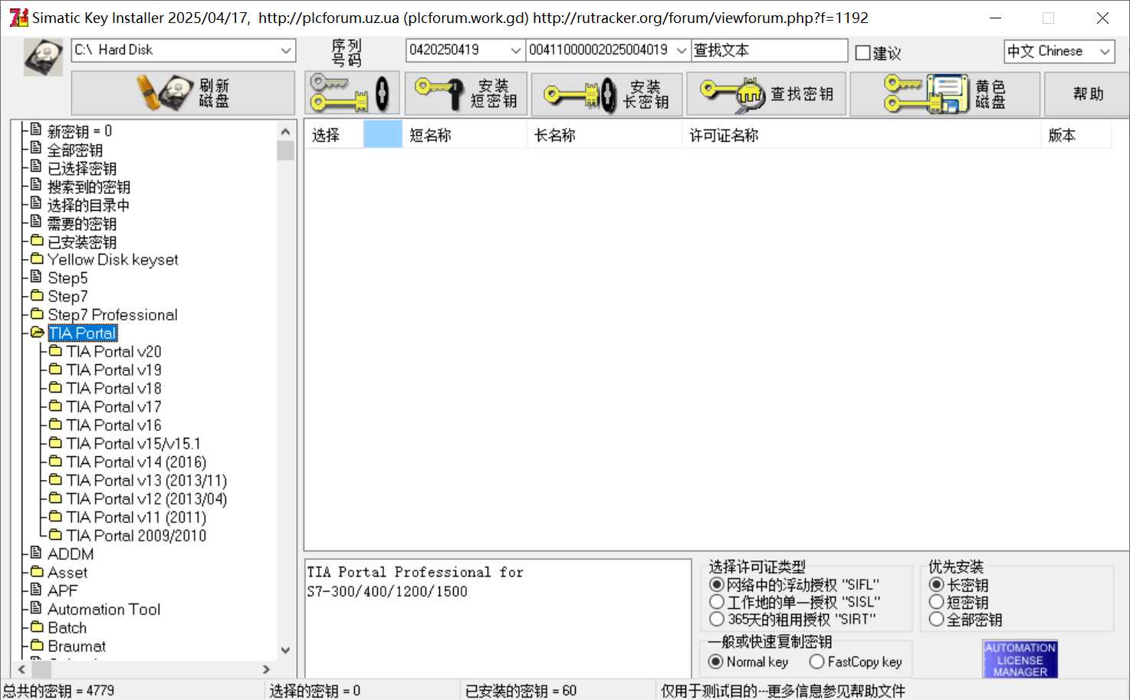Viewport: 1130px width, 700px height.
Task: Click 黄色磁盘 yellow disk button
Action: click(x=944, y=94)
